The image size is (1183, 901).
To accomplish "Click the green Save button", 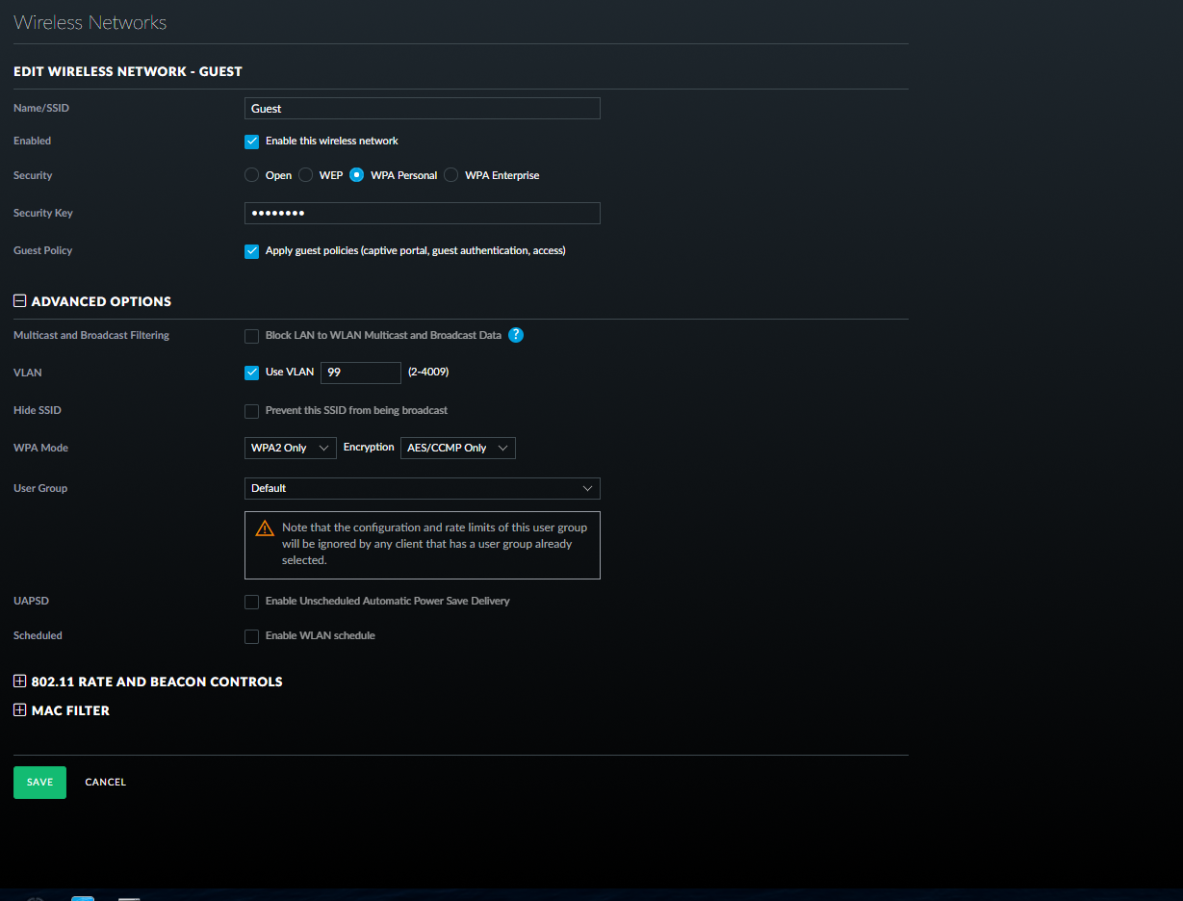I will pyautogui.click(x=39, y=783).
